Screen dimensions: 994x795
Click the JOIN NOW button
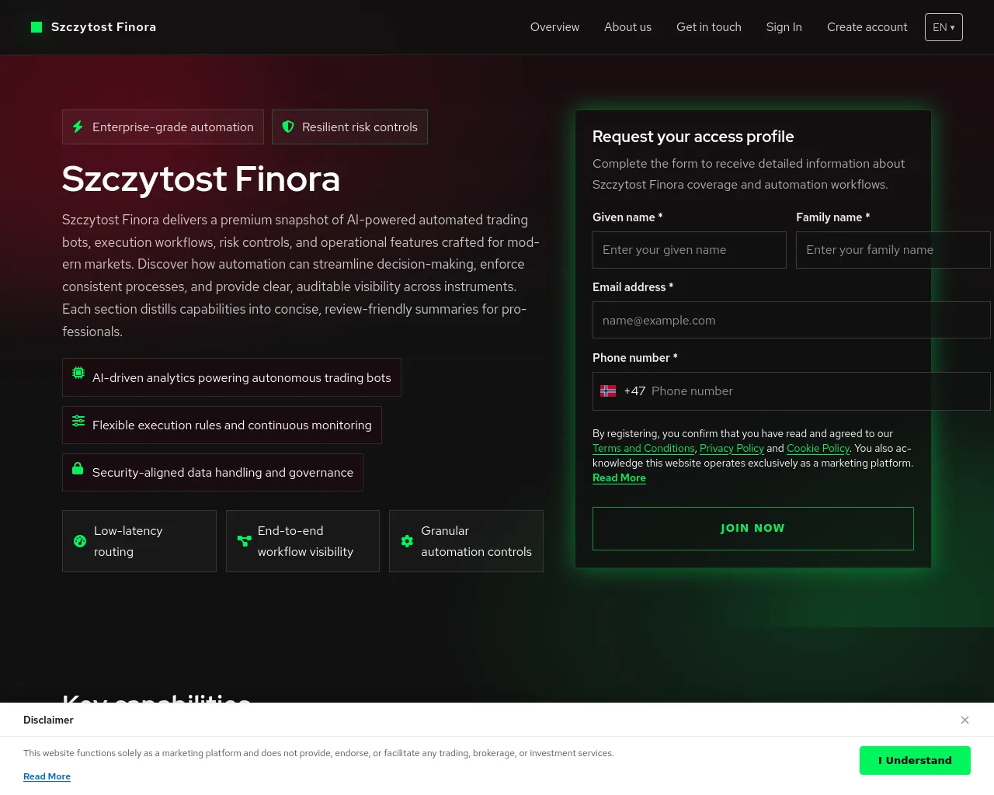[753, 529]
